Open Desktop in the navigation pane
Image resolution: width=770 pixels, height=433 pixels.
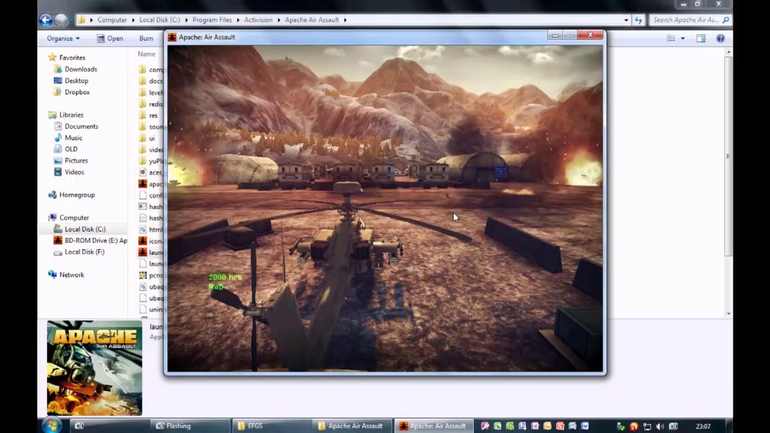click(76, 81)
